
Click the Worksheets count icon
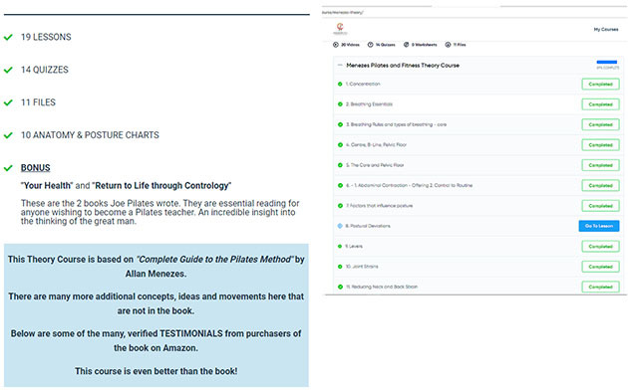coord(406,45)
